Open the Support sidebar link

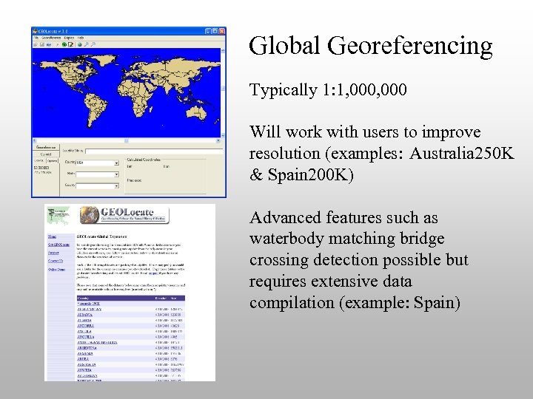click(53, 253)
